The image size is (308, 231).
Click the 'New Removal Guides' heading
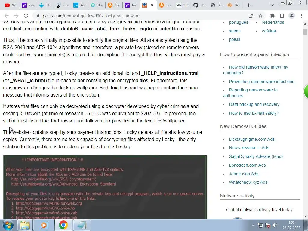tap(243, 126)
